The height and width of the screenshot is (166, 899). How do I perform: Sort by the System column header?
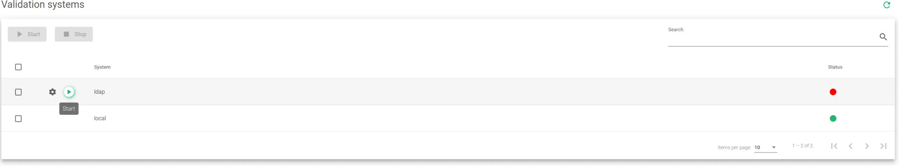point(102,67)
